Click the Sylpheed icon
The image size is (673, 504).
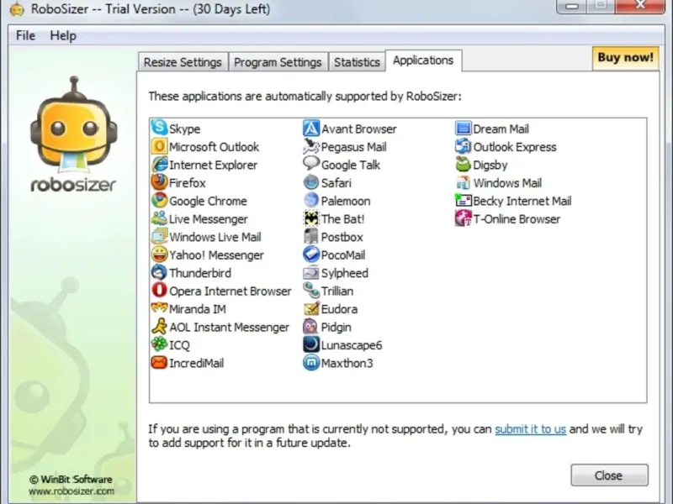[311, 272]
